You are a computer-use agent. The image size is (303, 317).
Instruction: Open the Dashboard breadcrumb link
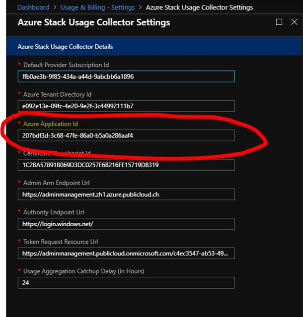tap(33, 7)
